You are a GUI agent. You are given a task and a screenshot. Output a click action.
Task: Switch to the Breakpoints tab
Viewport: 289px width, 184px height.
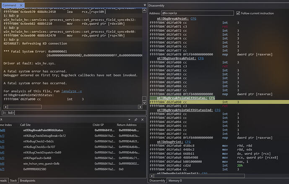click(28, 181)
